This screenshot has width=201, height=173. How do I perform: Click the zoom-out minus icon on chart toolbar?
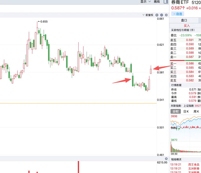pyautogui.click(x=161, y=15)
